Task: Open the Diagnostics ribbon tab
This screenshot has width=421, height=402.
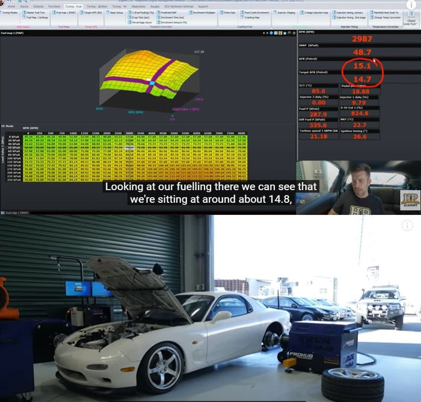Action: pos(138,6)
